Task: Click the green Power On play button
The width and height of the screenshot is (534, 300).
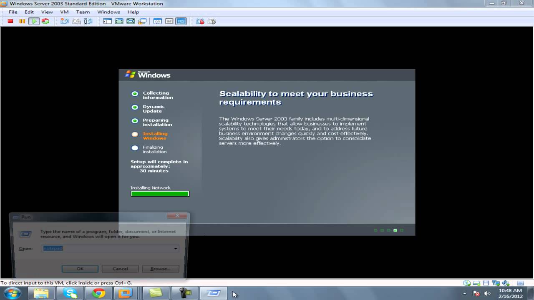Action: tap(34, 21)
